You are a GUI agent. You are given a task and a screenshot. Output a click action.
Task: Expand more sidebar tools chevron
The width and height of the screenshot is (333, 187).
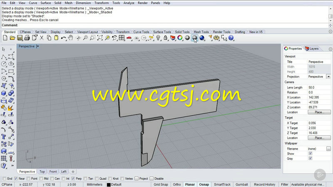click(x=12, y=165)
